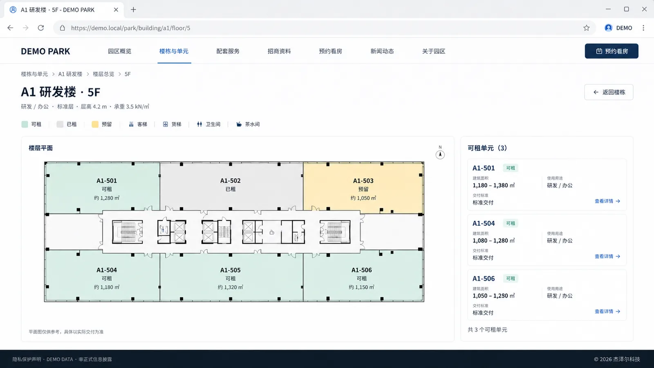Viewport: 654px width, 368px height.
Task: Click the 已租 gray legend swatch
Action: [x=60, y=124]
